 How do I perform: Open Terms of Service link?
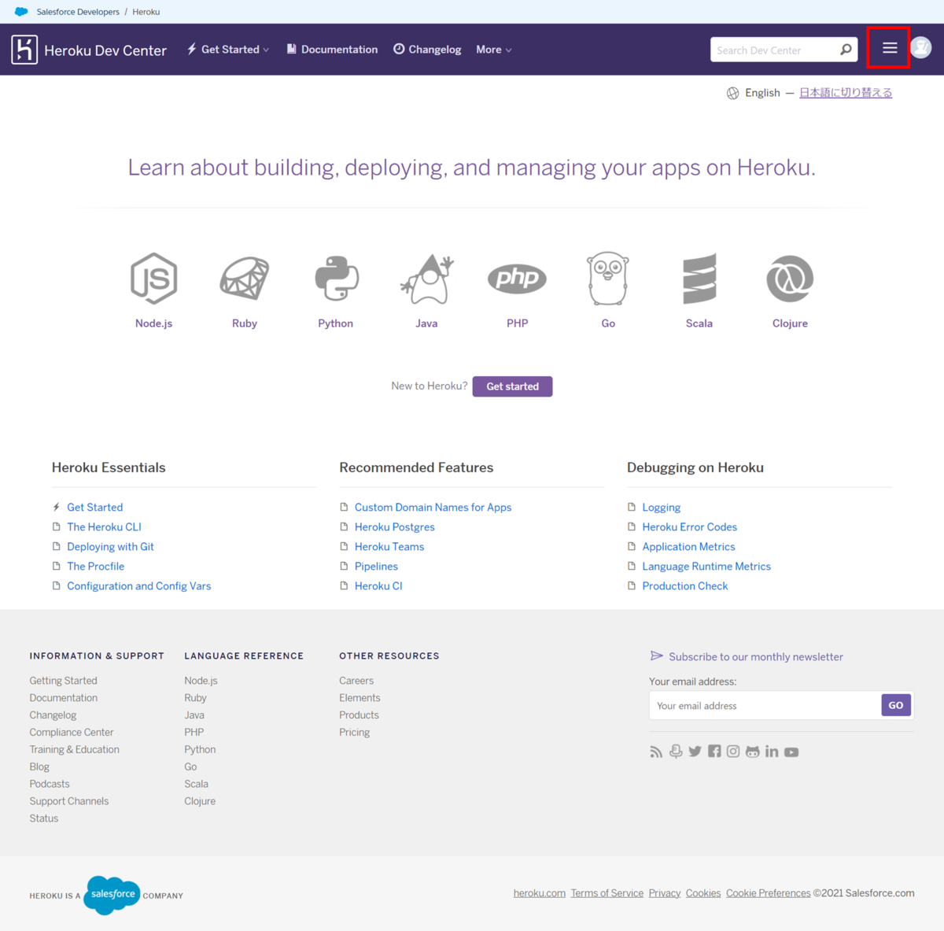(607, 893)
